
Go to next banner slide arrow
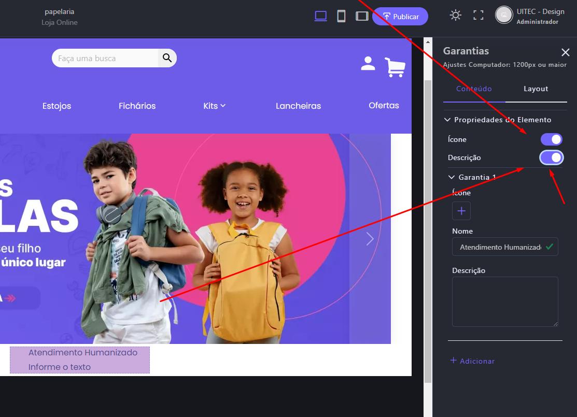[x=370, y=239]
